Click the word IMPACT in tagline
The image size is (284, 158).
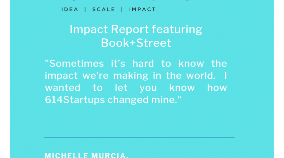(142, 9)
